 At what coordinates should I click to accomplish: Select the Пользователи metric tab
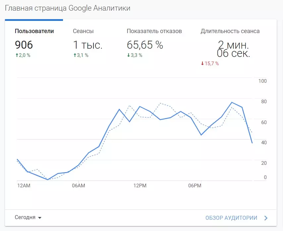(x=34, y=31)
